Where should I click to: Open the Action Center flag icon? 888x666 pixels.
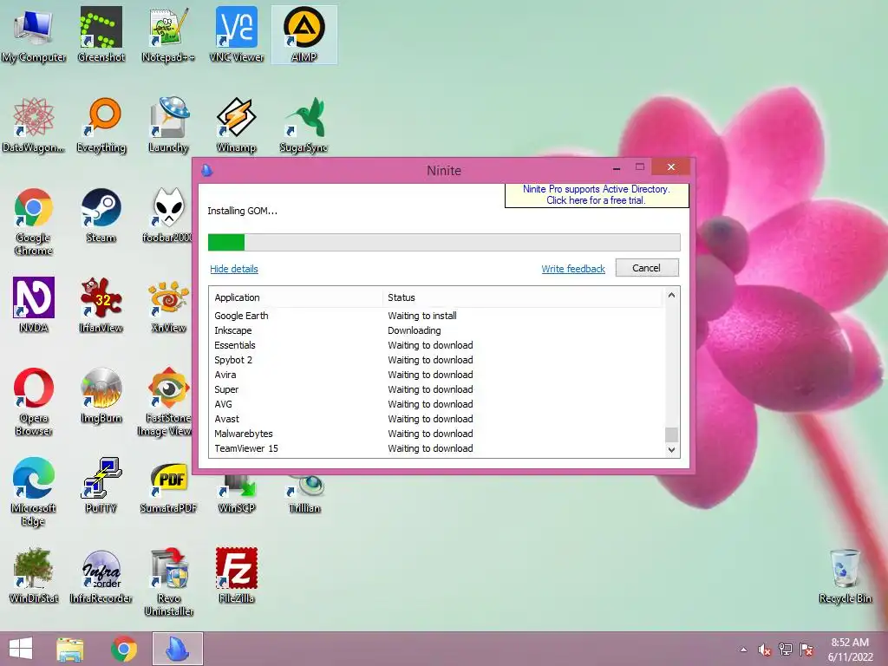coord(806,650)
